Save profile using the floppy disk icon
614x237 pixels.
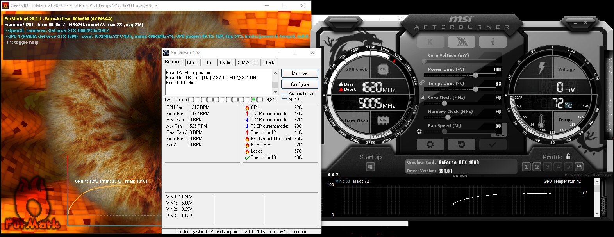coord(579,167)
